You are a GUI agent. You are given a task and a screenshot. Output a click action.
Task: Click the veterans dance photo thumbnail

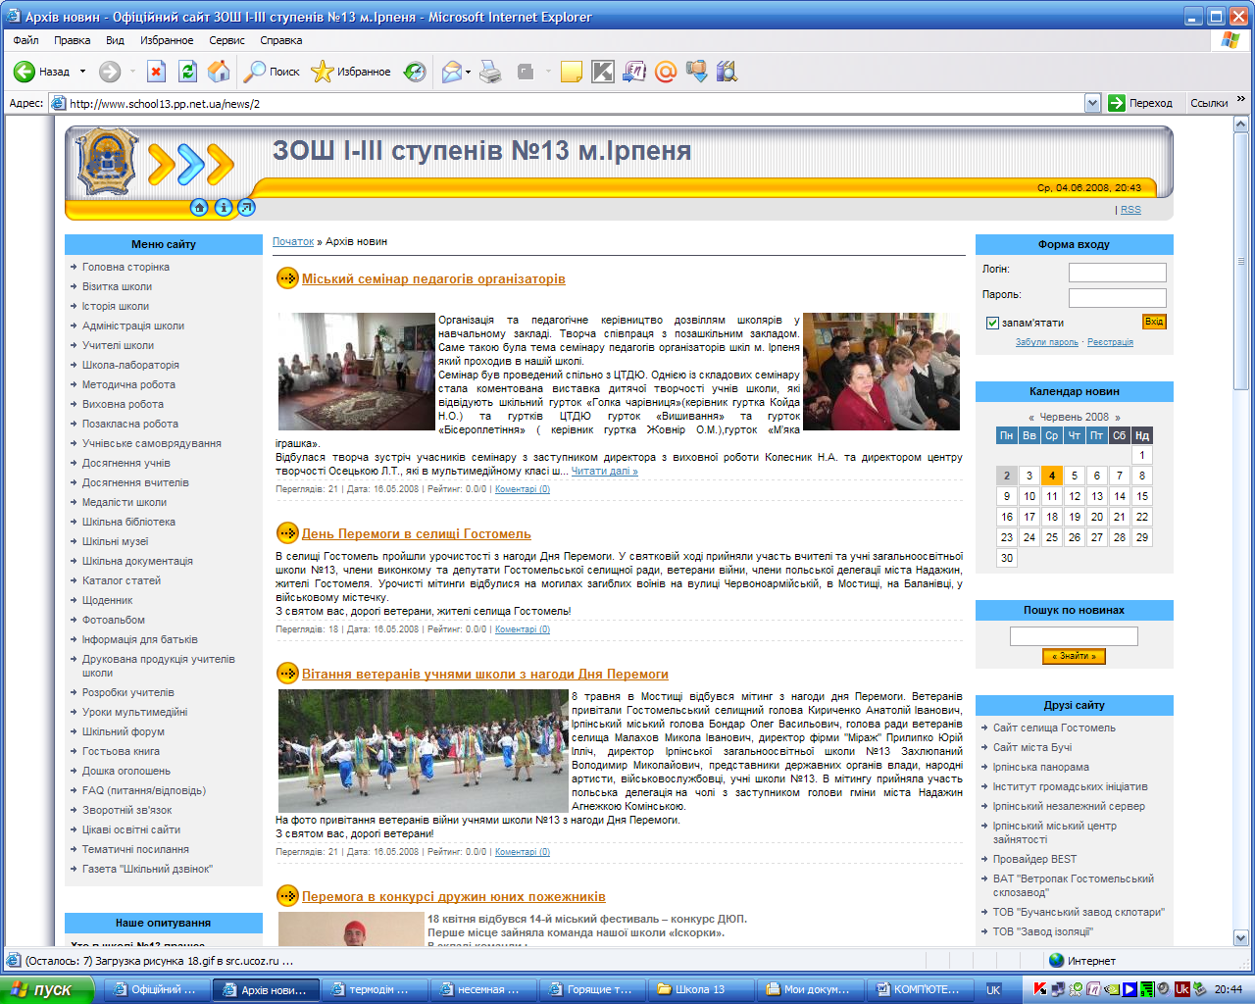coord(424,751)
